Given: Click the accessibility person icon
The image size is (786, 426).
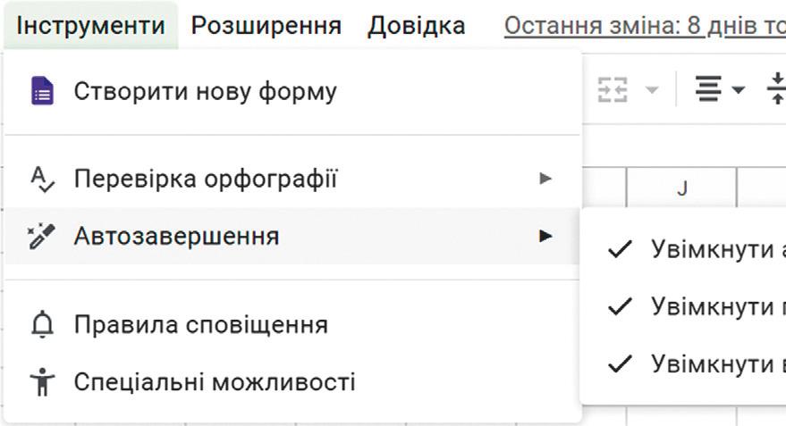Looking at the screenshot, I should (42, 382).
